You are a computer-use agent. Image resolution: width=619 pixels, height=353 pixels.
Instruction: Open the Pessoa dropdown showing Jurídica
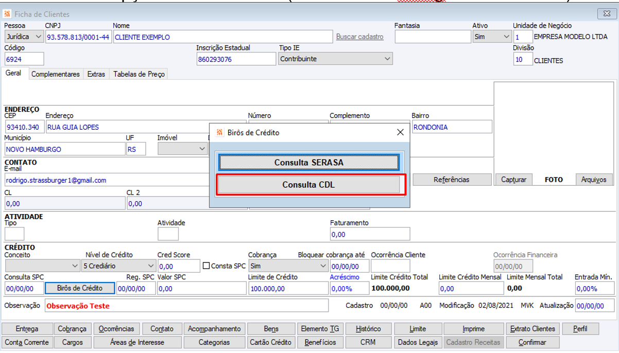tap(24, 37)
